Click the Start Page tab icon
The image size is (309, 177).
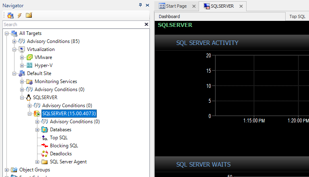point(162,6)
